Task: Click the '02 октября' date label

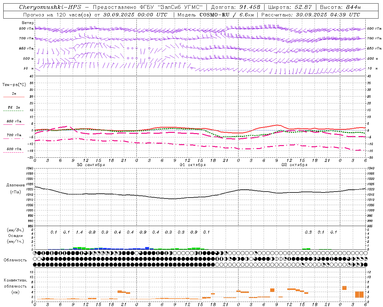Action: [294, 165]
